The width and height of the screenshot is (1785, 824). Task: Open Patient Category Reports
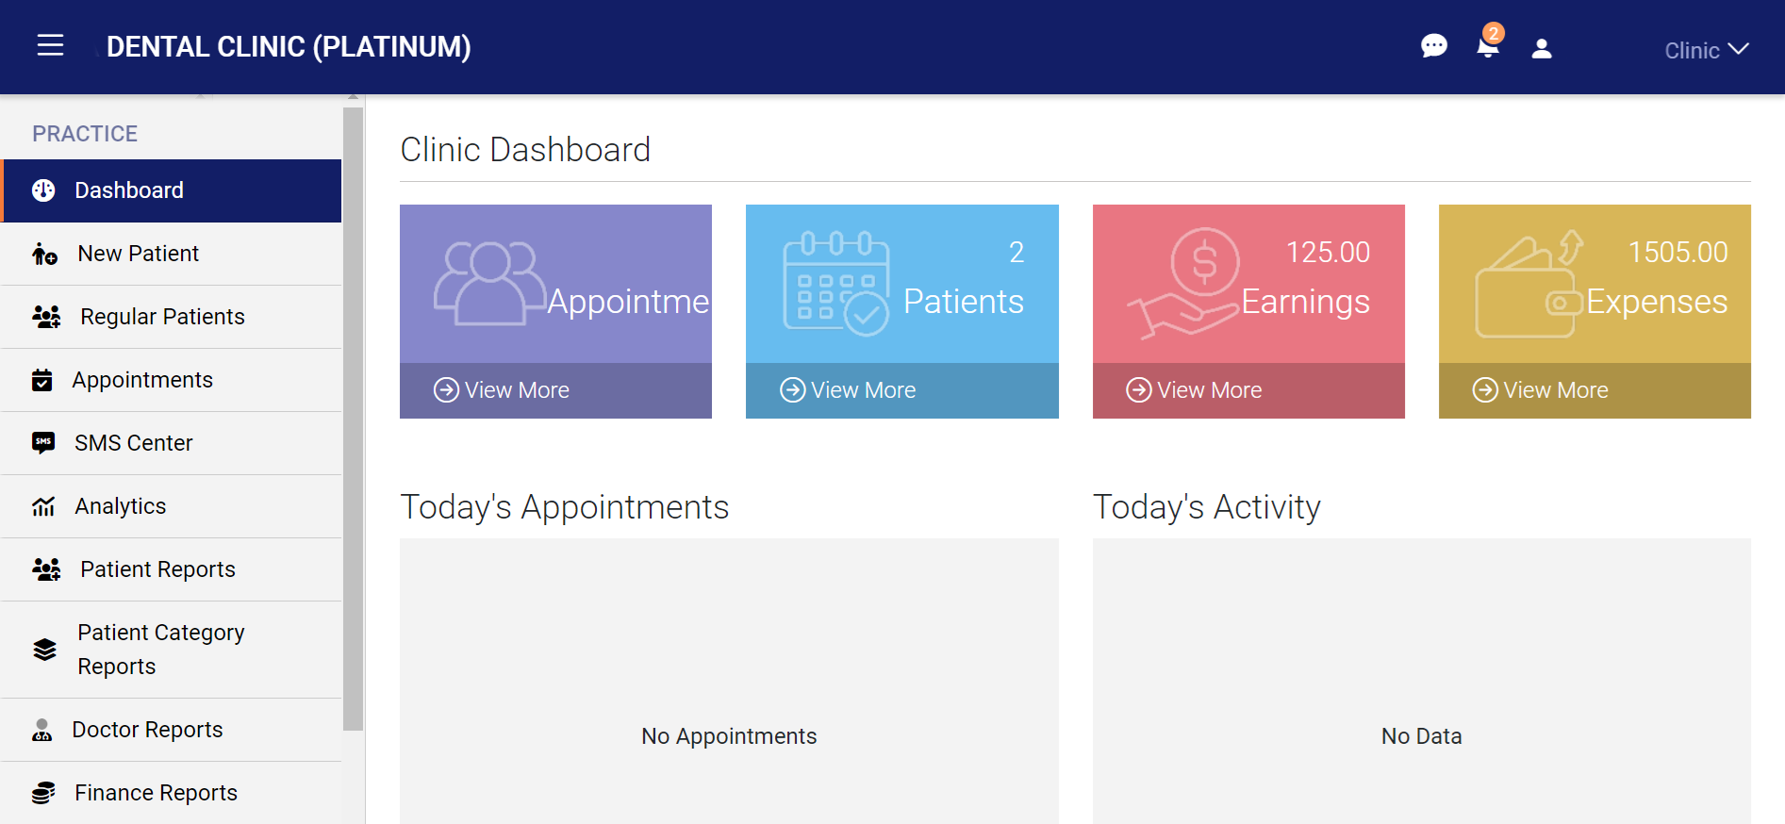point(160,650)
